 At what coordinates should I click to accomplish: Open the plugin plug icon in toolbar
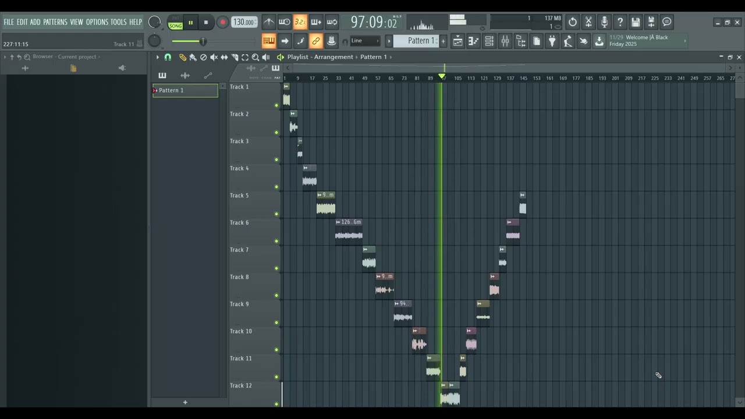552,41
